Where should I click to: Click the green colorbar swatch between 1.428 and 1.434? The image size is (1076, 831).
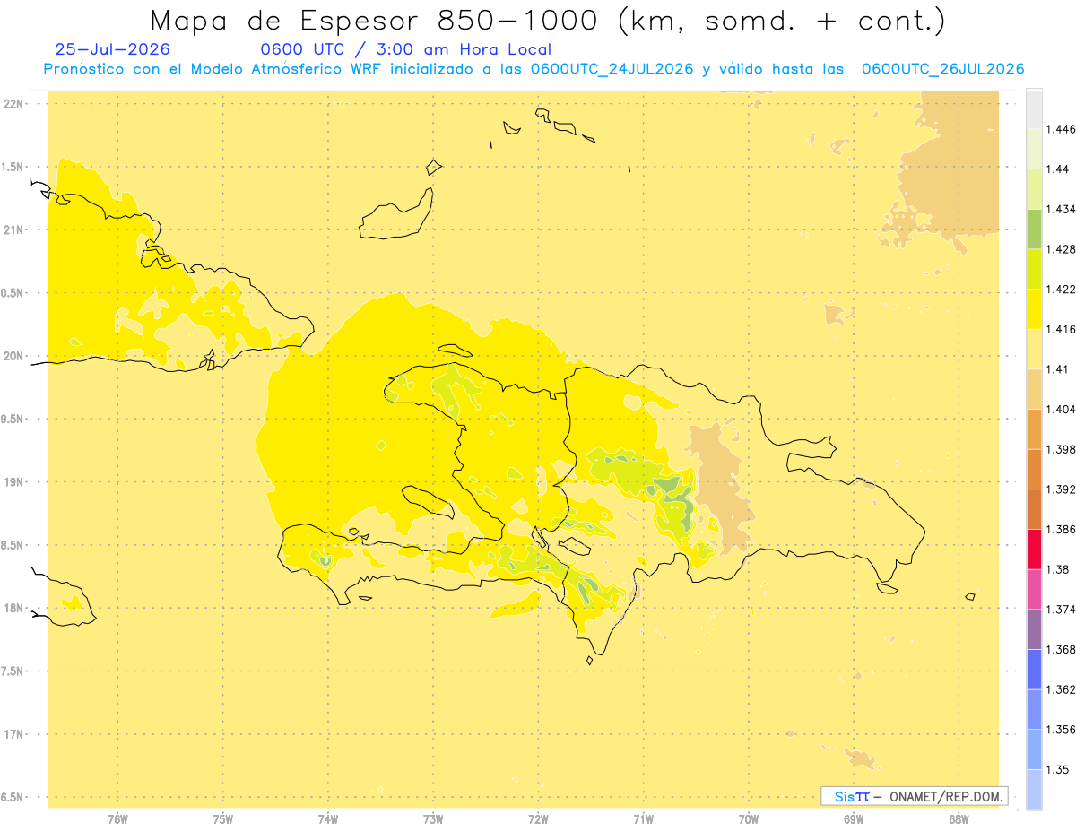pos(1034,229)
